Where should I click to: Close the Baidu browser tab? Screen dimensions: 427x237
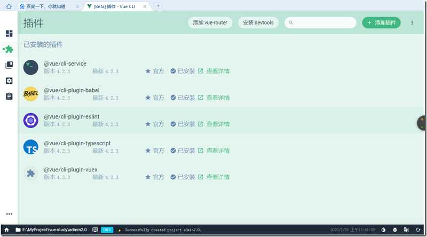77,6
